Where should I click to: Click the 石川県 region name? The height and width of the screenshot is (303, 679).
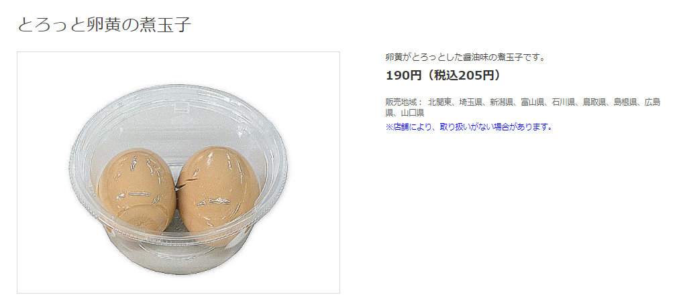coord(564,102)
